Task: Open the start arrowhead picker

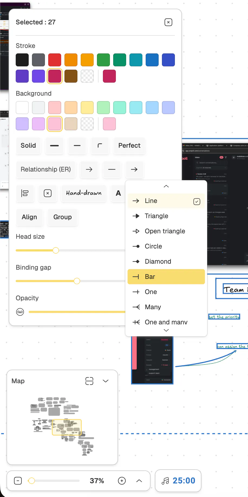Action: (x=89, y=169)
